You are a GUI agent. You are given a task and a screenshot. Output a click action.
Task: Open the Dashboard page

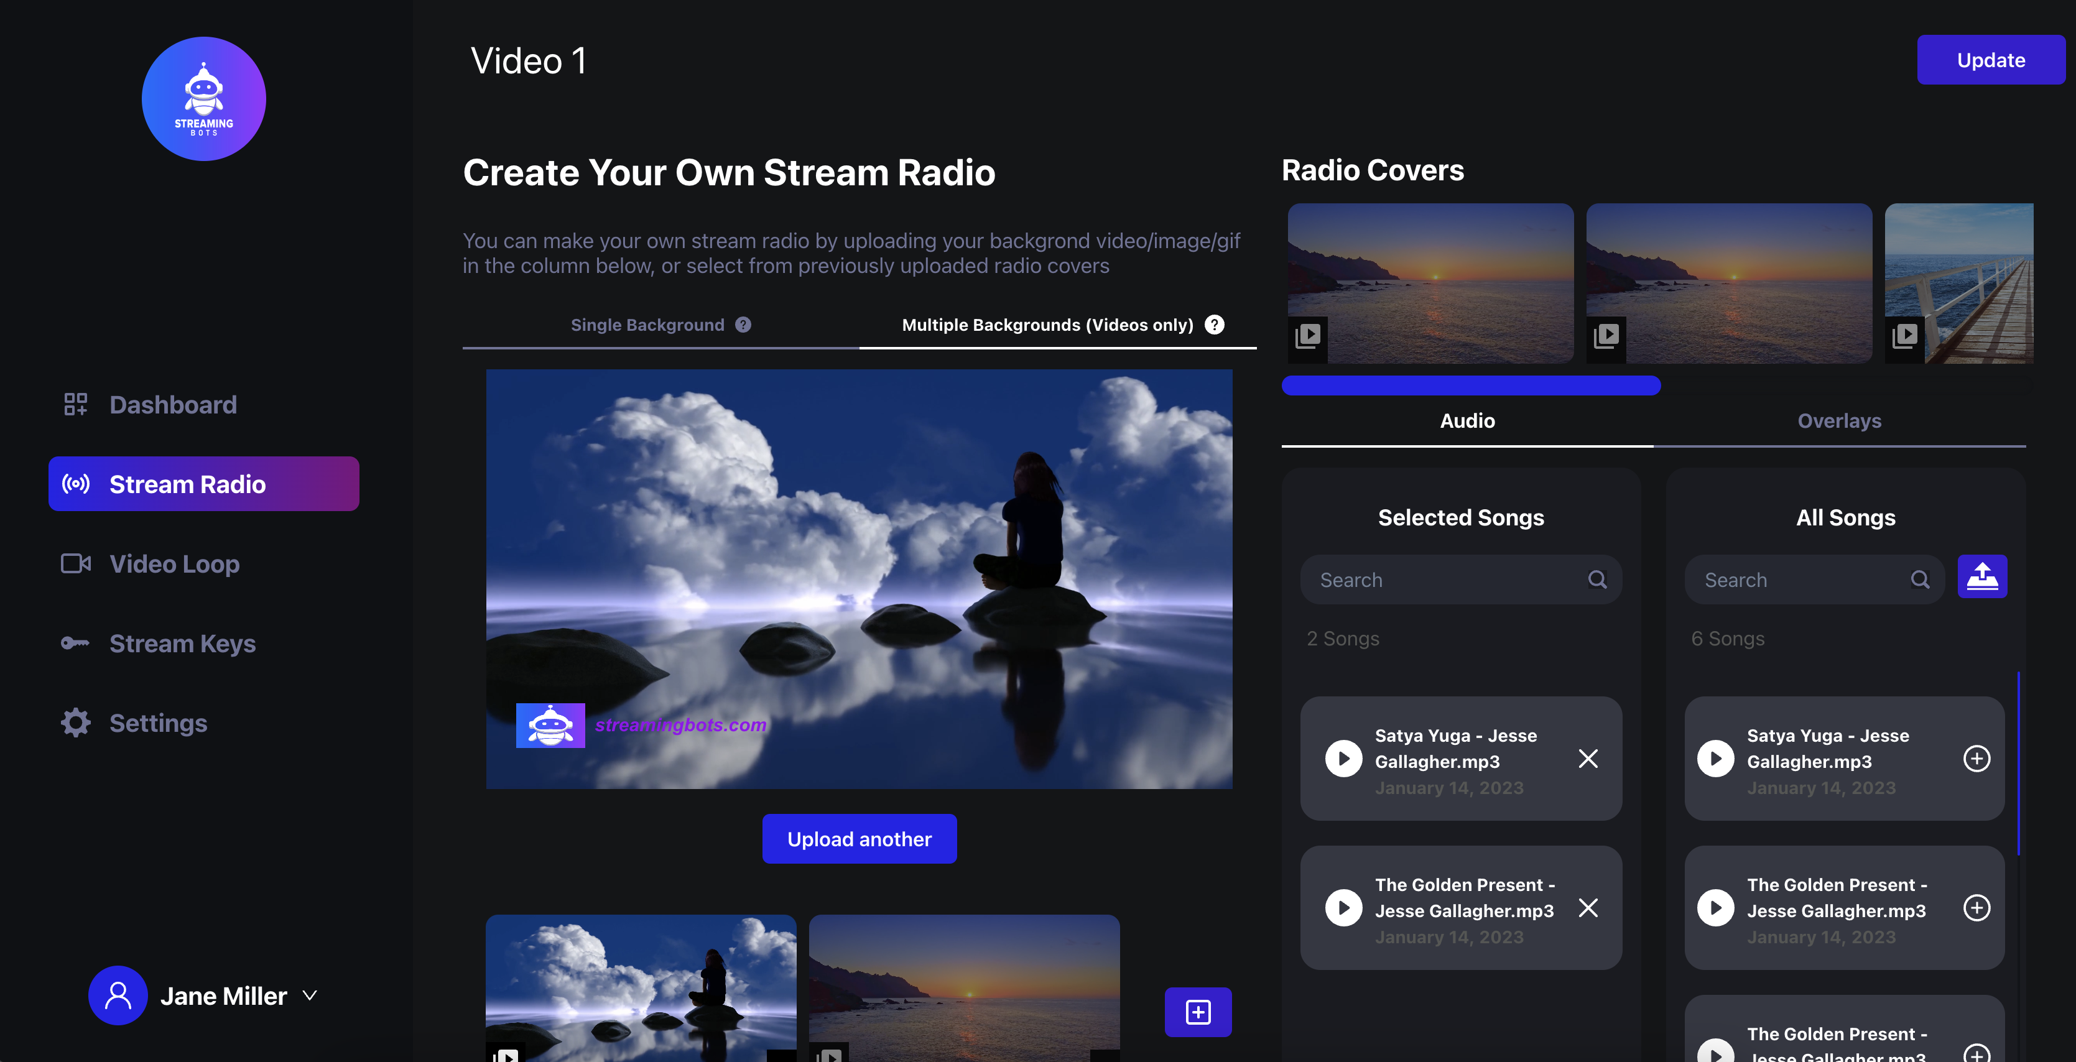[203, 405]
